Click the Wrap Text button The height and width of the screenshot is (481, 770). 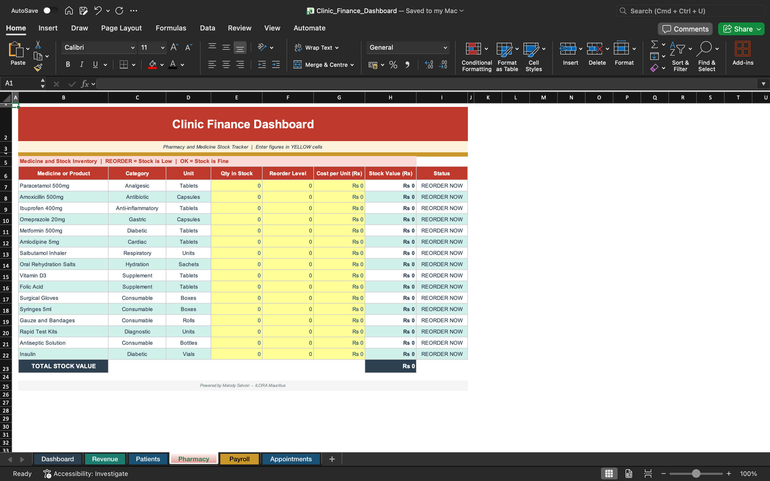pyautogui.click(x=316, y=47)
